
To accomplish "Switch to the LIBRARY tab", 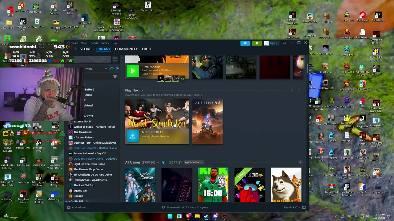I will (x=103, y=49).
